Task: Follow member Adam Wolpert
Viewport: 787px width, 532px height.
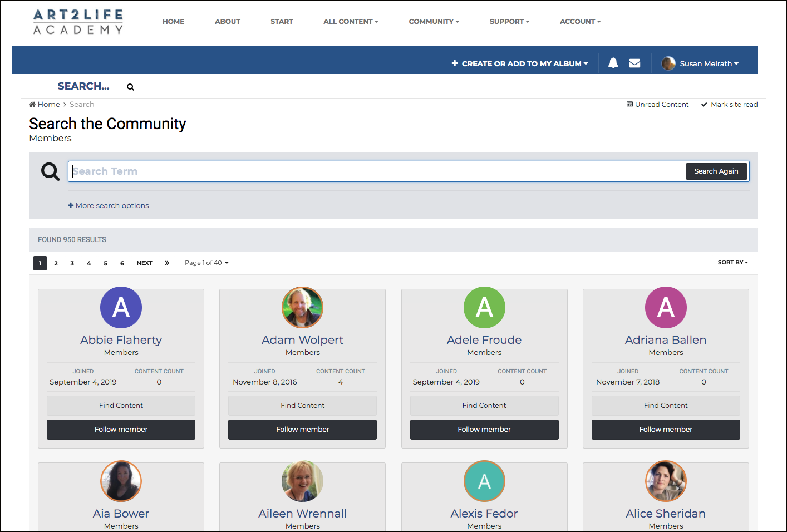Action: pyautogui.click(x=302, y=430)
